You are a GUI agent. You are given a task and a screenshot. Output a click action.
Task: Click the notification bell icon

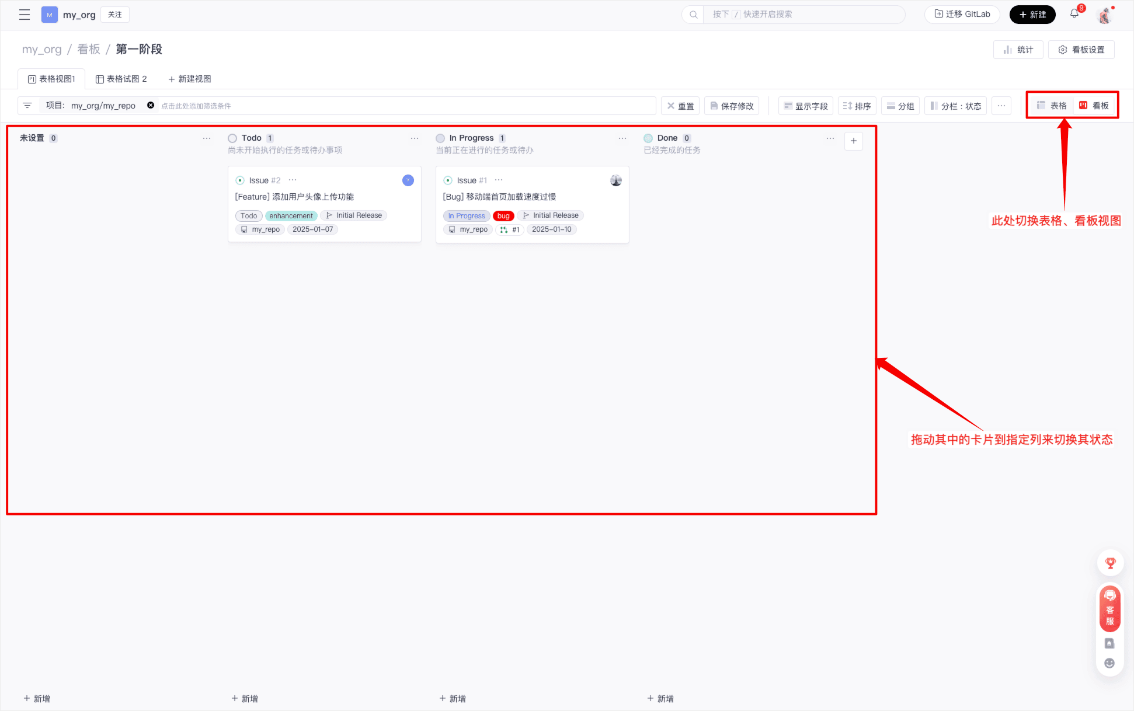1074,14
